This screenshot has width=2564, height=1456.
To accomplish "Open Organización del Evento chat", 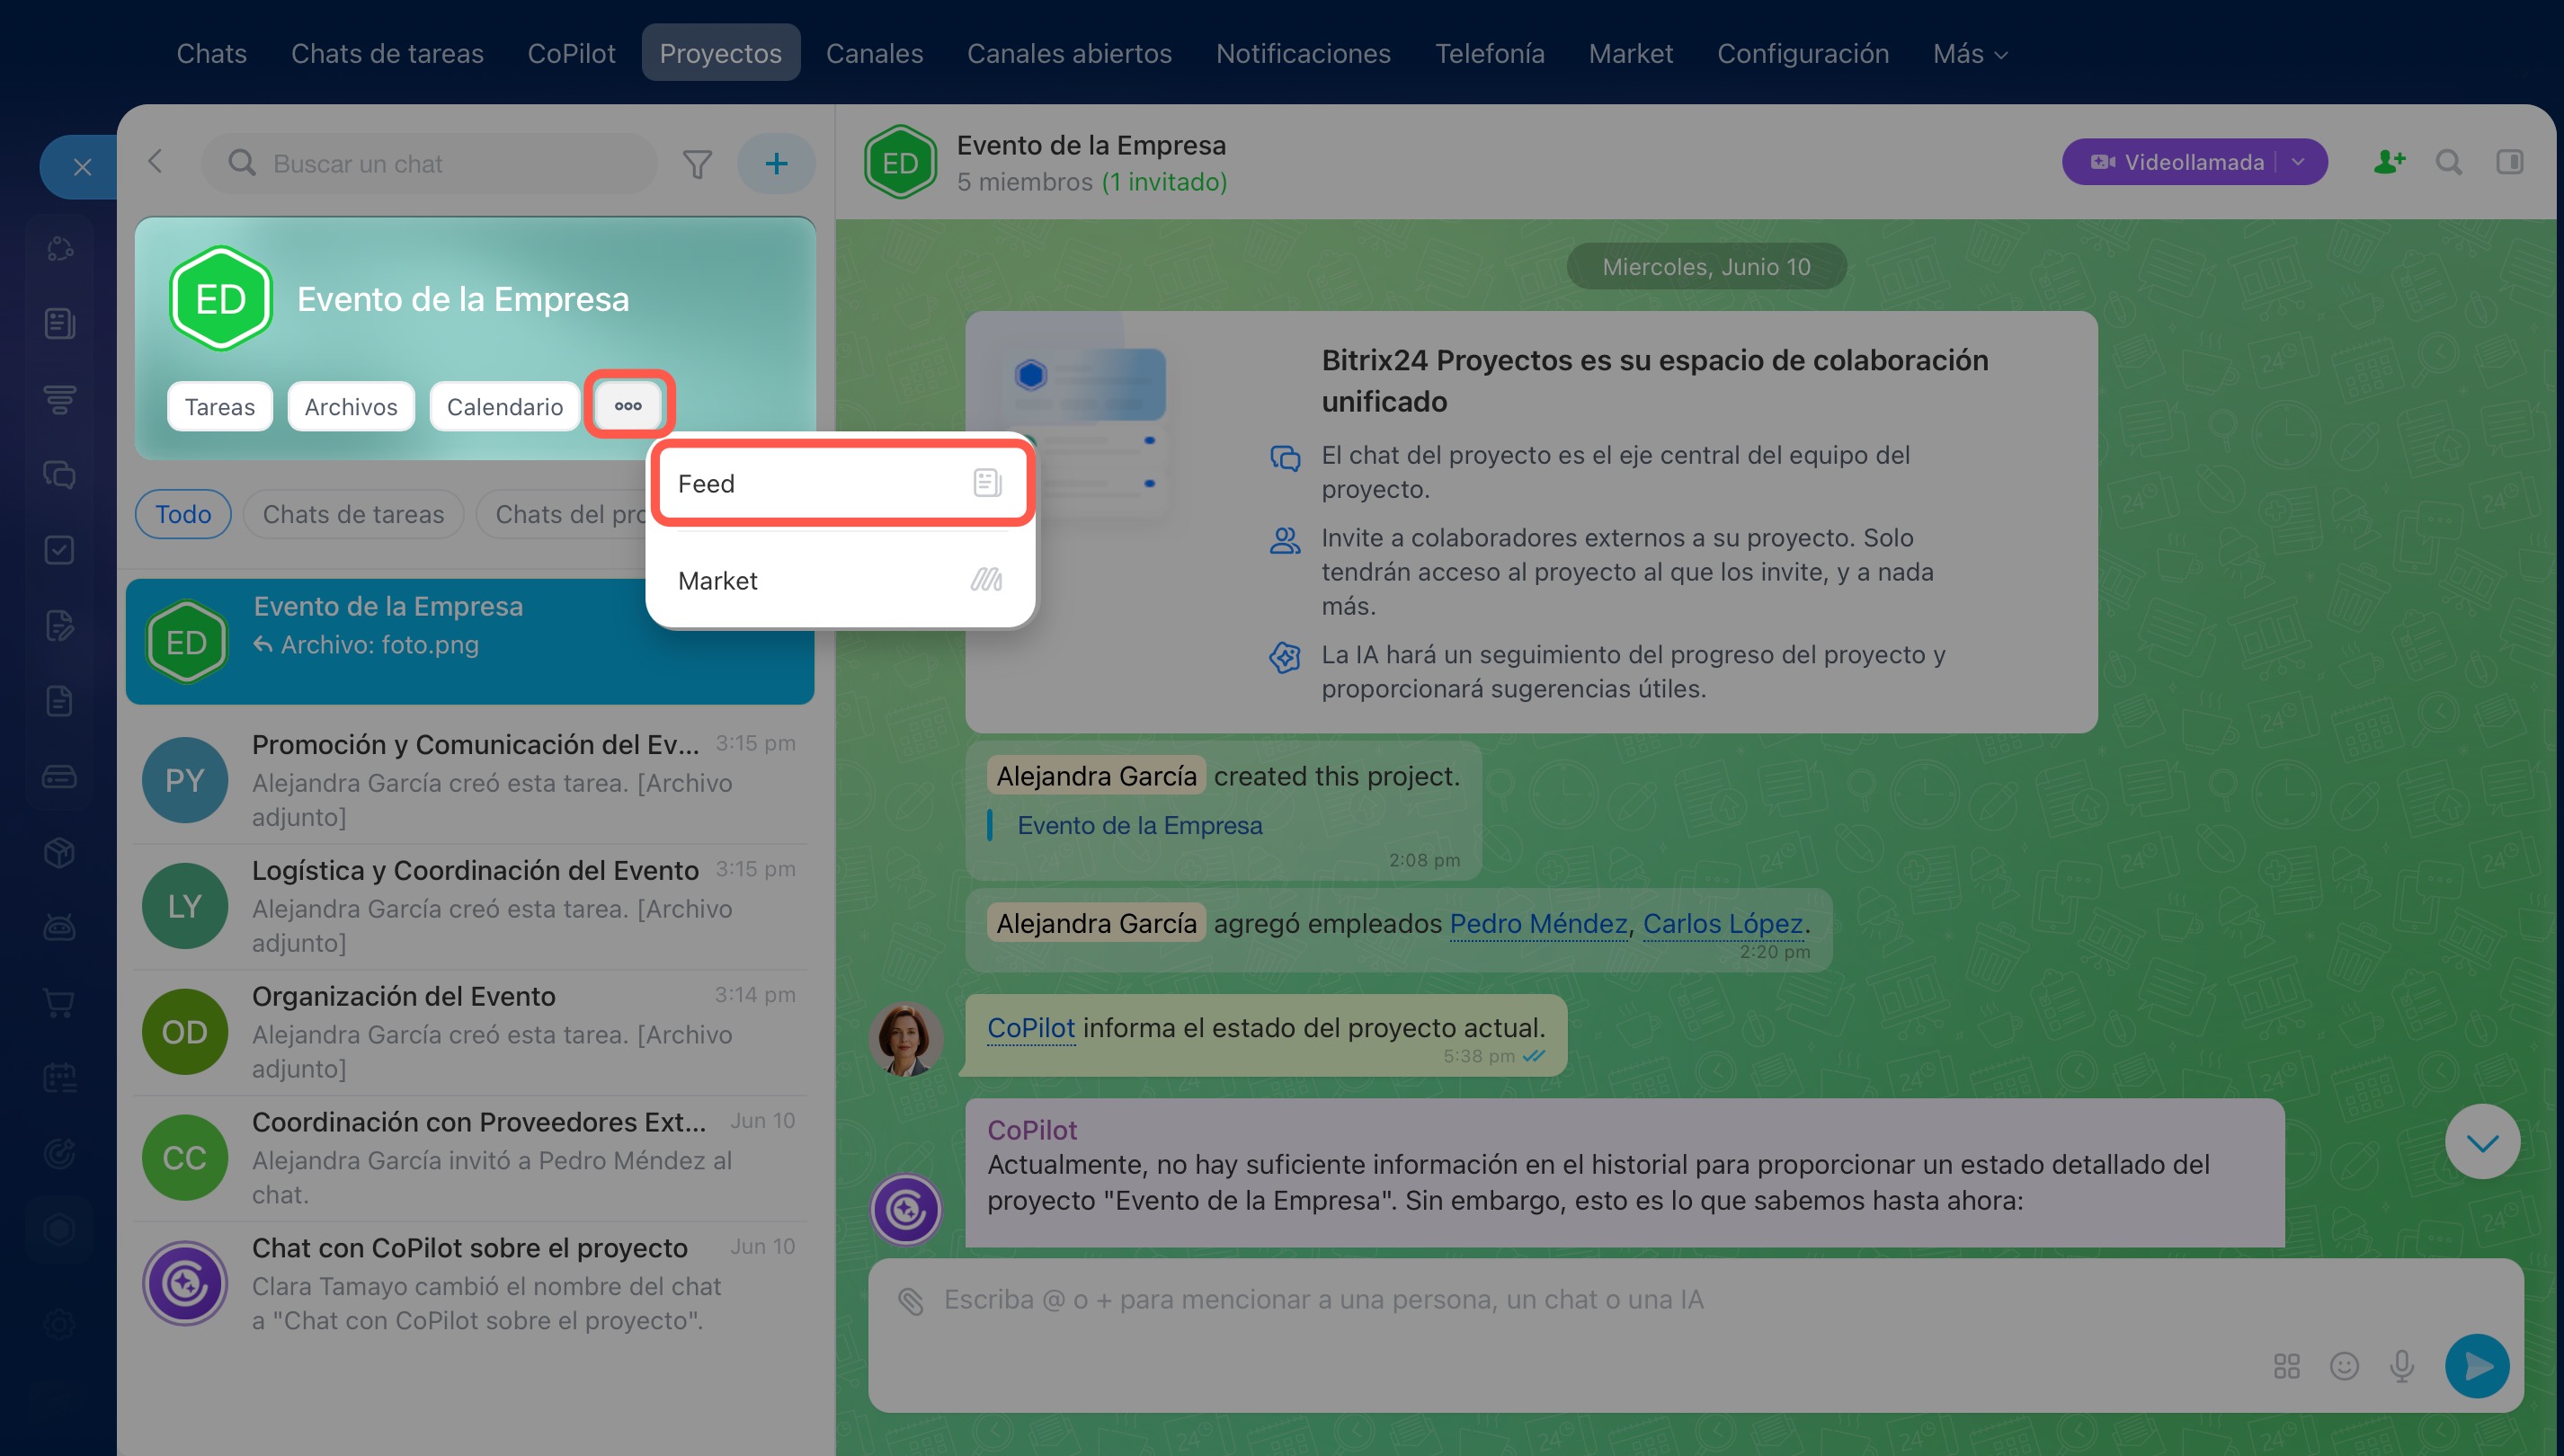I will [470, 1033].
